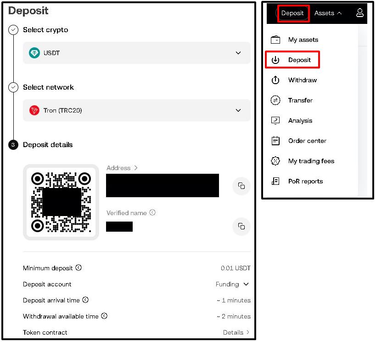Viewport: 376px width, 342px height.
Task: Show info for Withdrawal available time
Action: [104, 316]
